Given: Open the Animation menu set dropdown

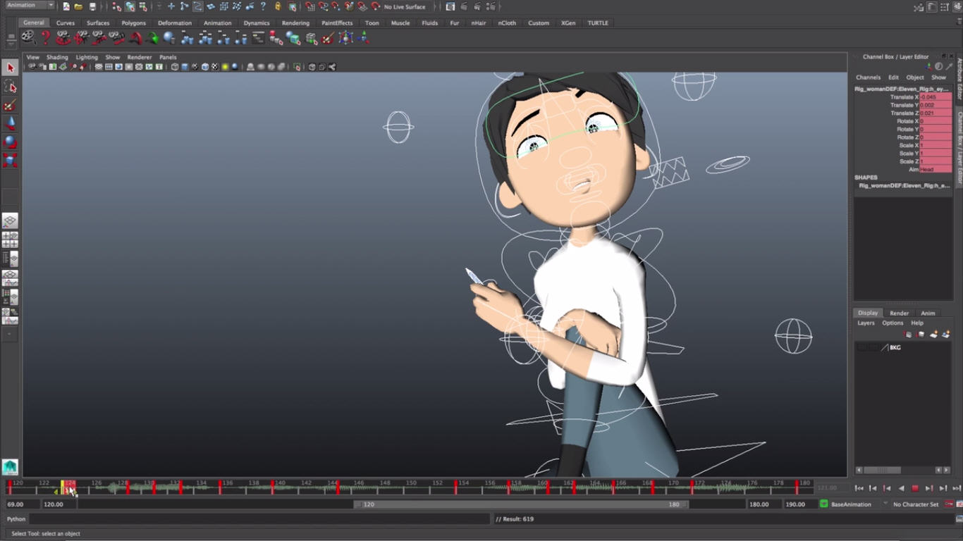Looking at the screenshot, I should coord(29,6).
